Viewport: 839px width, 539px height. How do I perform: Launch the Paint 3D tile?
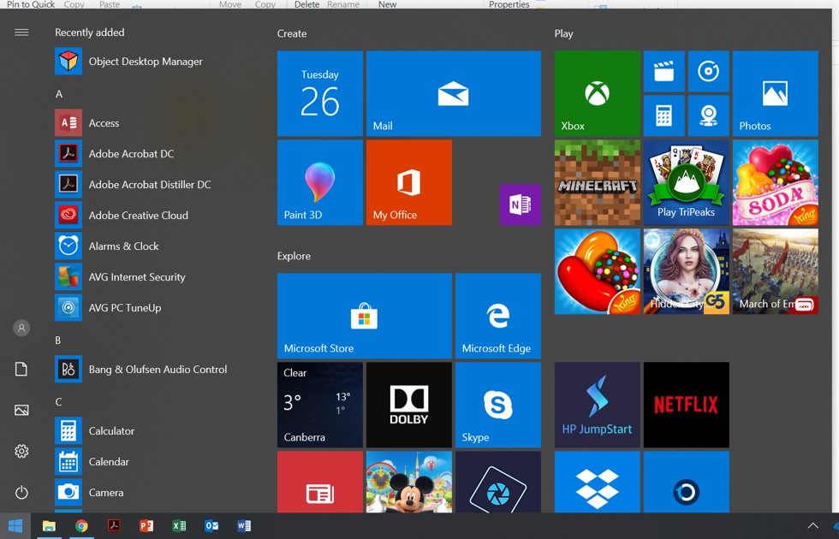pos(320,182)
